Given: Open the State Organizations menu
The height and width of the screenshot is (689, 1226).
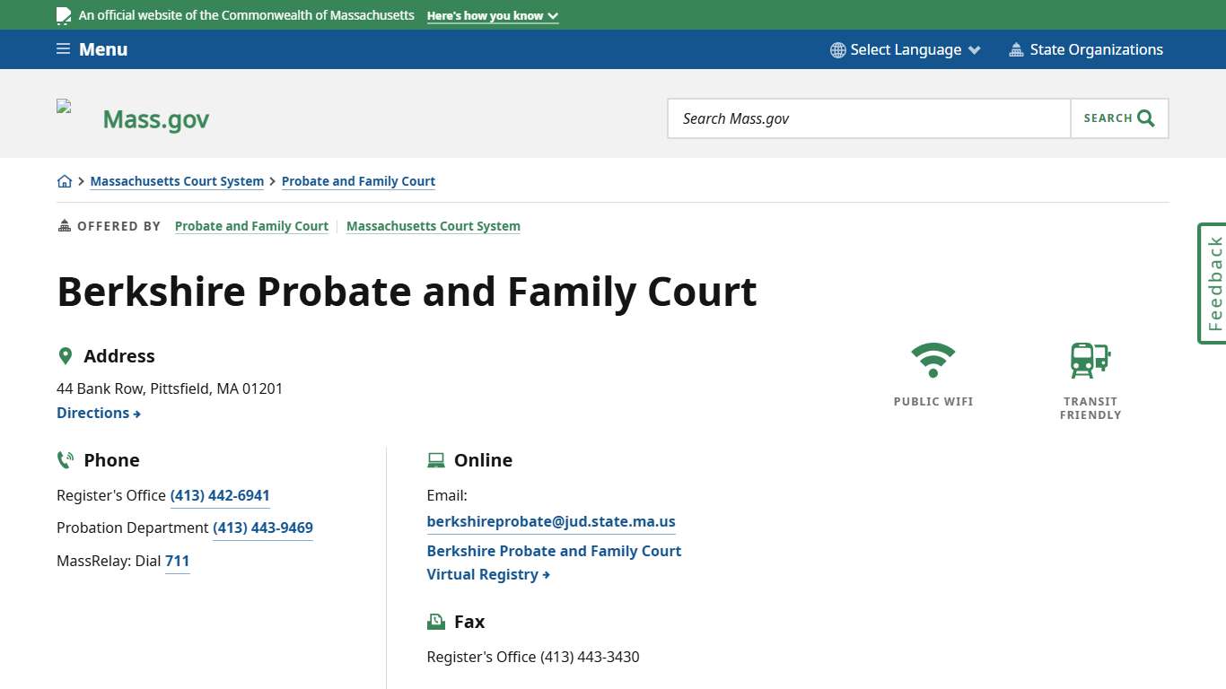Looking at the screenshot, I should (x=1086, y=49).
